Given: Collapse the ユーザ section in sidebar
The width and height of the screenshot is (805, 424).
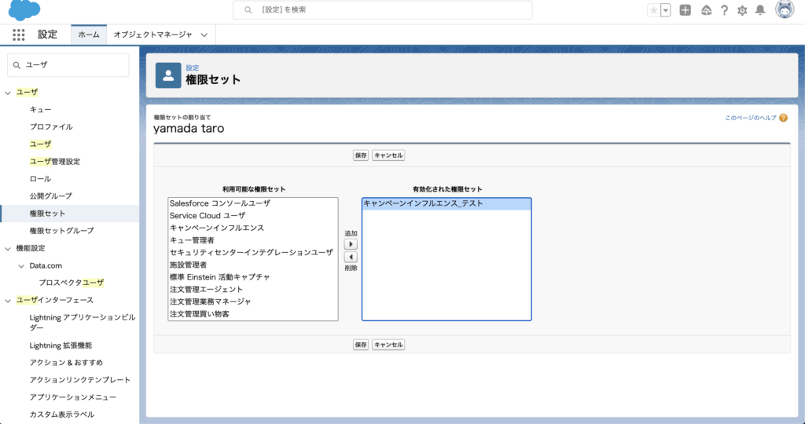Looking at the screenshot, I should 8,93.
